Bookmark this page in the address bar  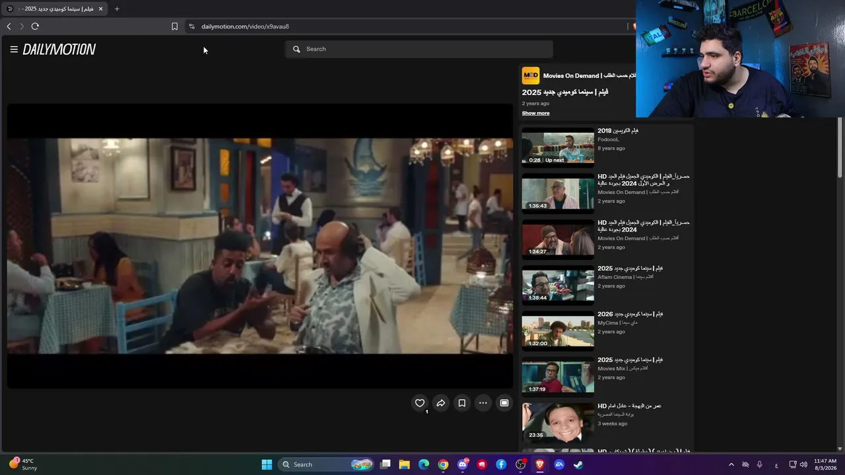pos(174,26)
